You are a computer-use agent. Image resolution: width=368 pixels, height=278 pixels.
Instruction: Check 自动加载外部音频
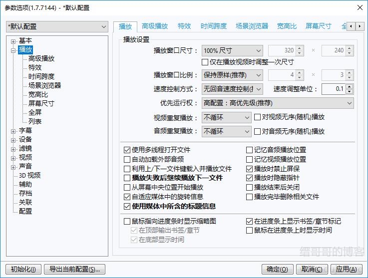(x=127, y=160)
